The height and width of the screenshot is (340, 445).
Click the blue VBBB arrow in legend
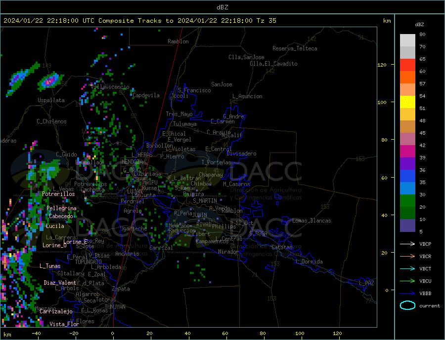(x=407, y=293)
